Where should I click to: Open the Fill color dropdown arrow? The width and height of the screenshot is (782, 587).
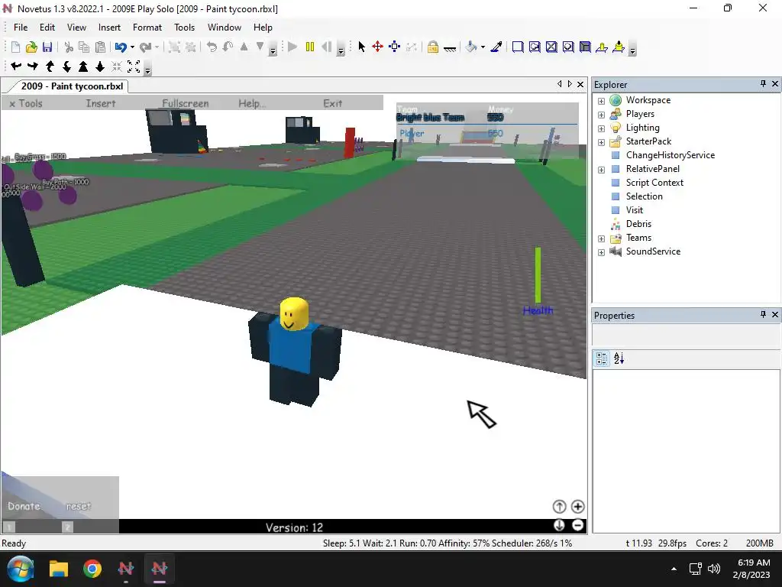pyautogui.click(x=483, y=47)
